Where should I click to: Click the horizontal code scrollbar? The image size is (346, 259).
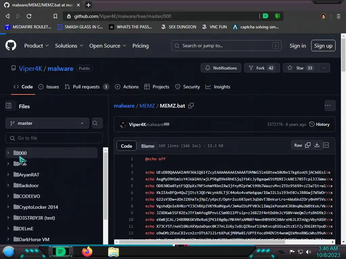click(202, 242)
